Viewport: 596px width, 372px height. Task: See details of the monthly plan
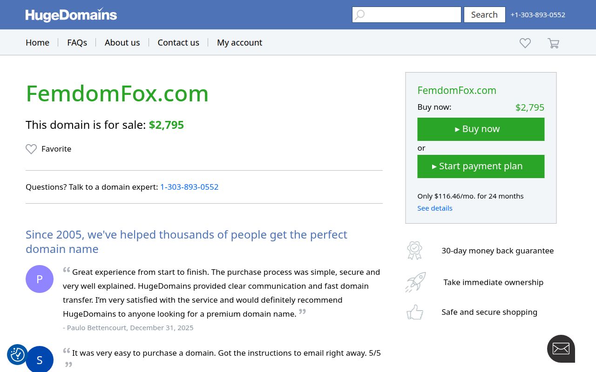coord(434,208)
